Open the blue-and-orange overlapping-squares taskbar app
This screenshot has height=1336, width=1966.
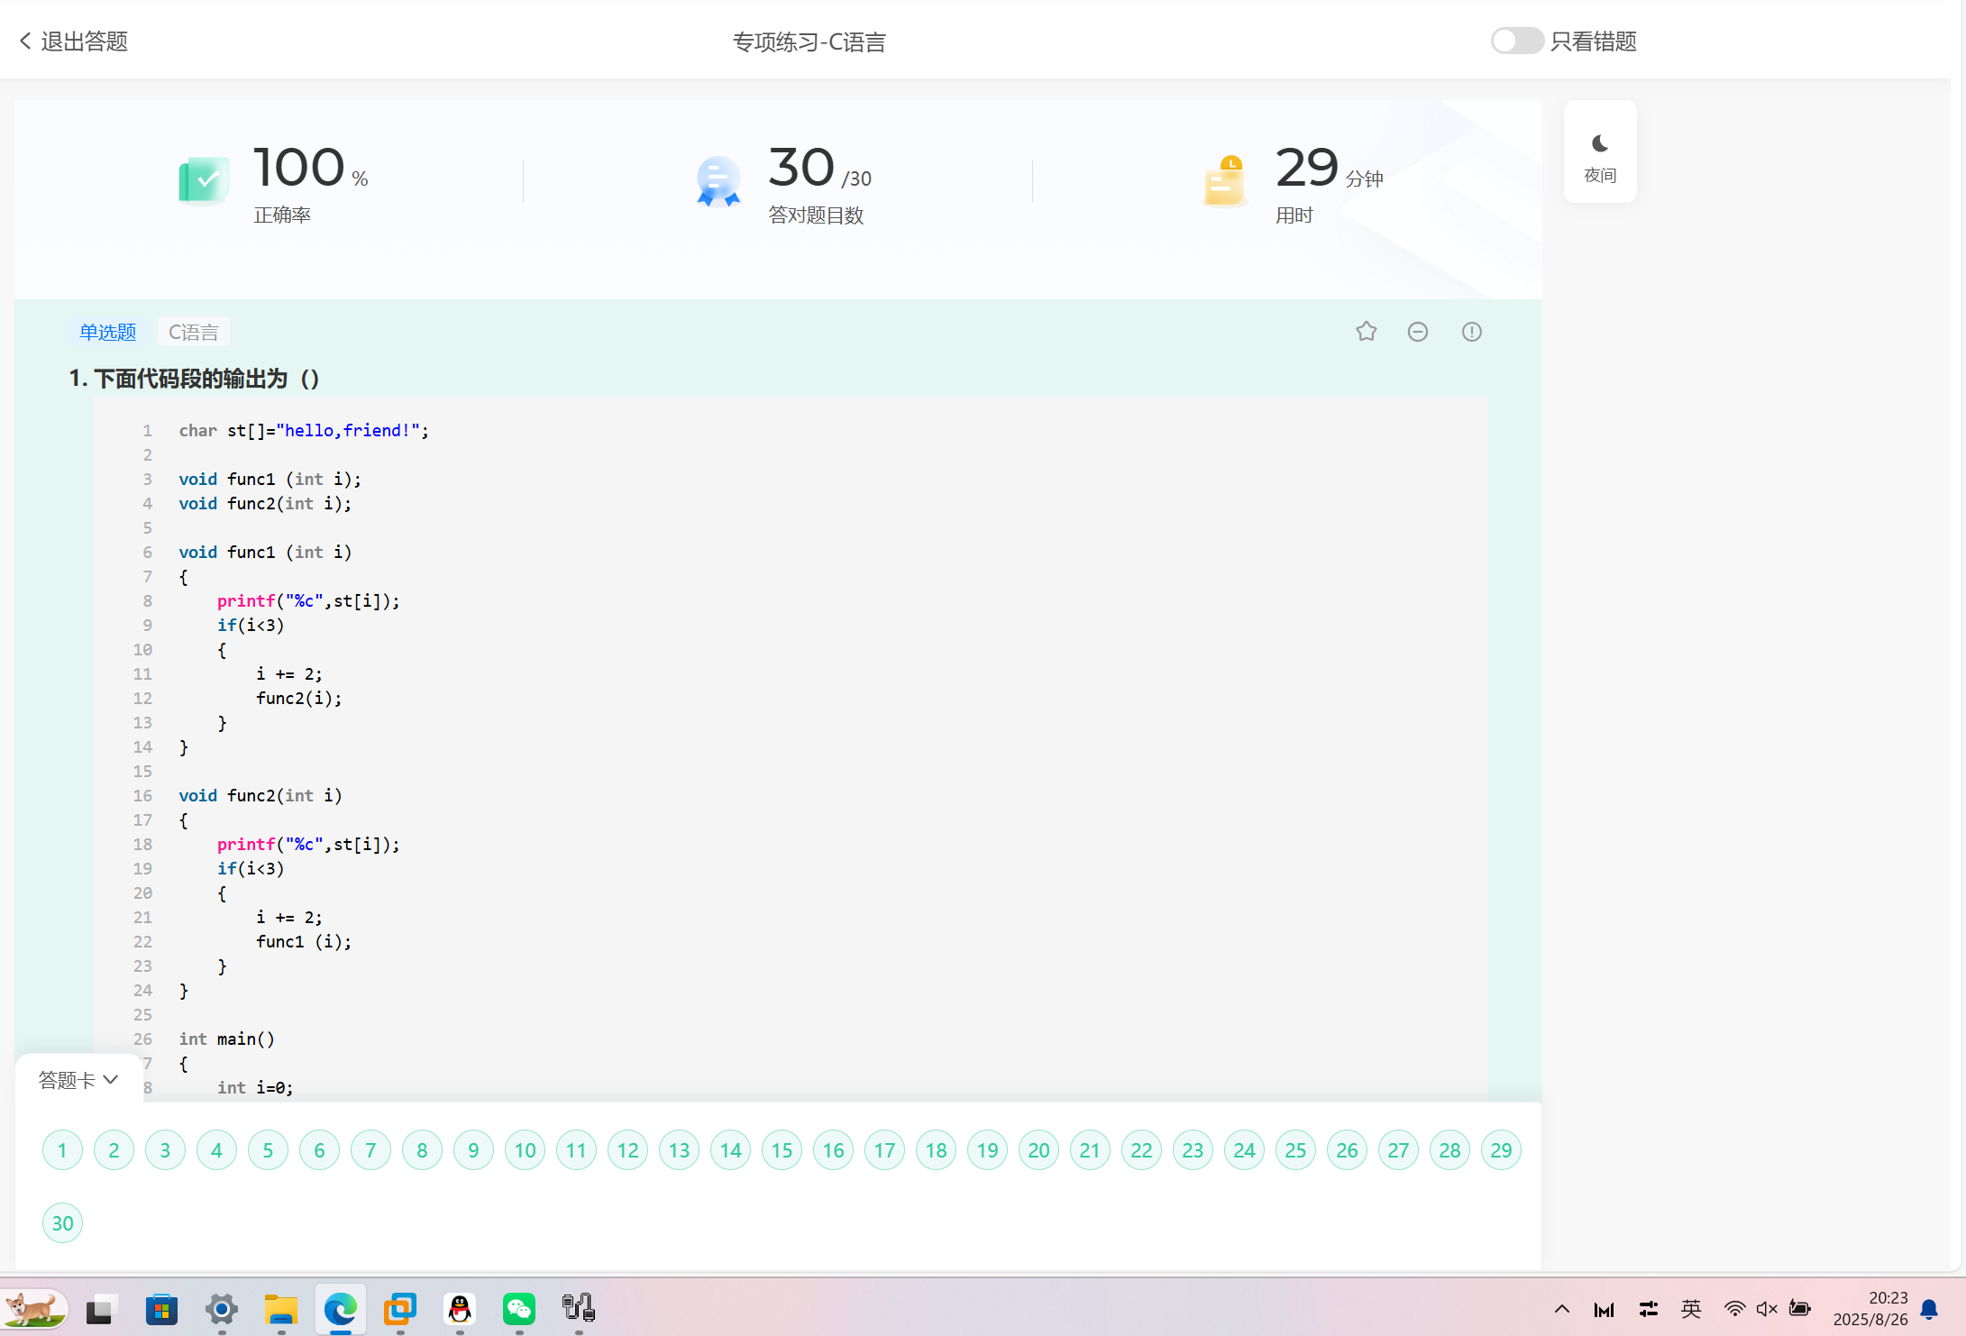[x=399, y=1309]
